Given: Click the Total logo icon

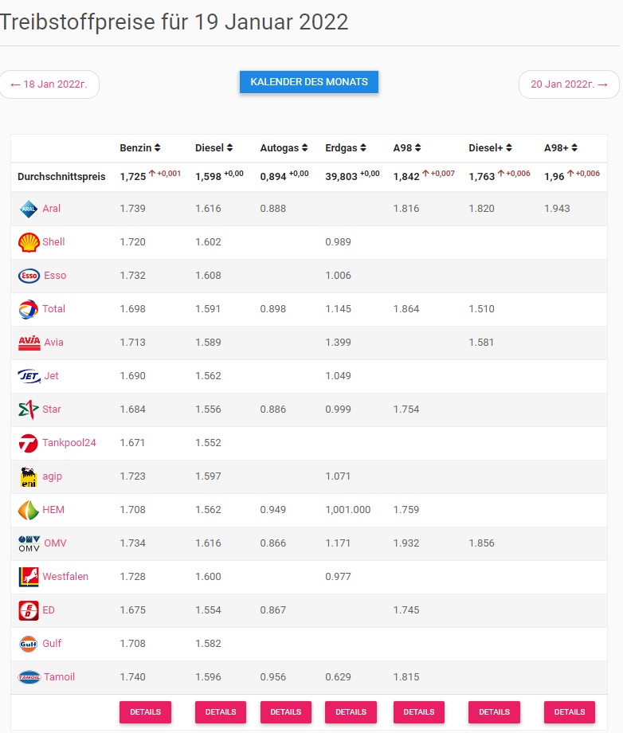Looking at the screenshot, I should (29, 309).
